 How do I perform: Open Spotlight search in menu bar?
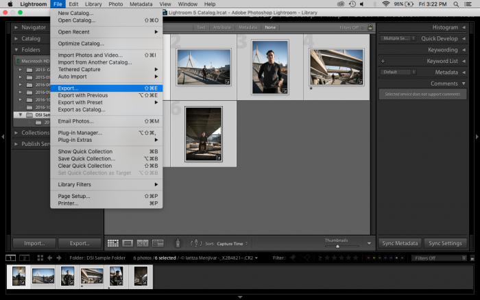pyautogui.click(x=456, y=4)
